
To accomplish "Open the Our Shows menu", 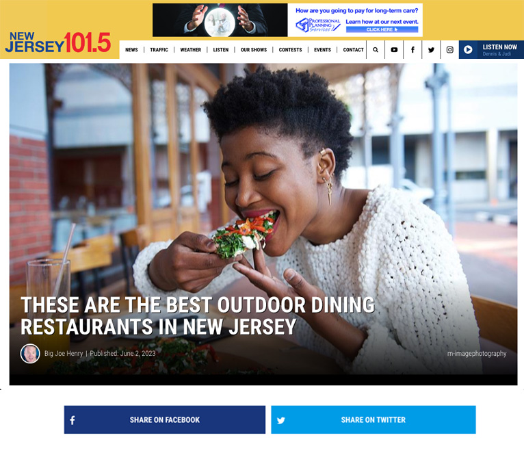I will point(254,50).
